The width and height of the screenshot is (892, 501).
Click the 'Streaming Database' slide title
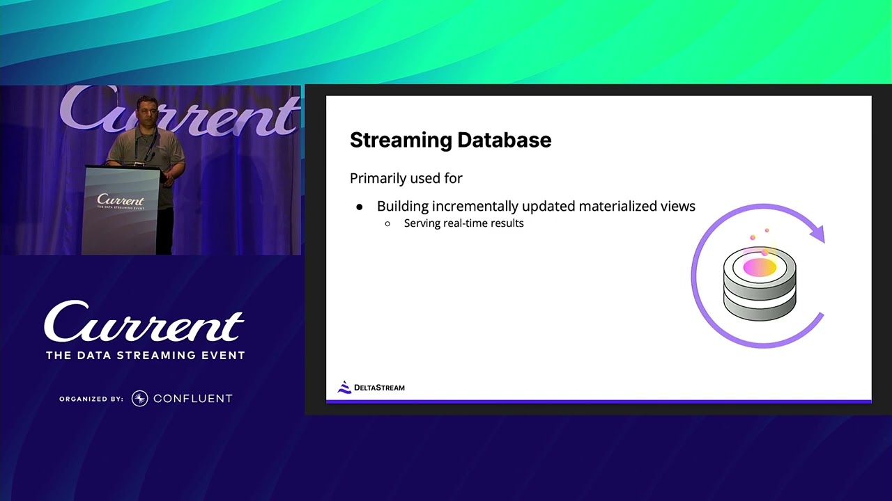[450, 140]
